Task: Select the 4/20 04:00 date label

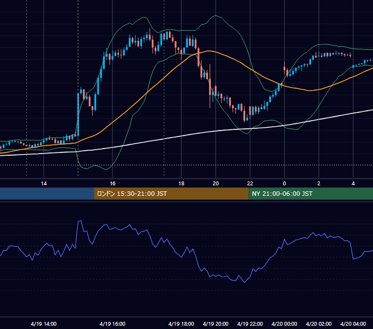Action: (353, 324)
